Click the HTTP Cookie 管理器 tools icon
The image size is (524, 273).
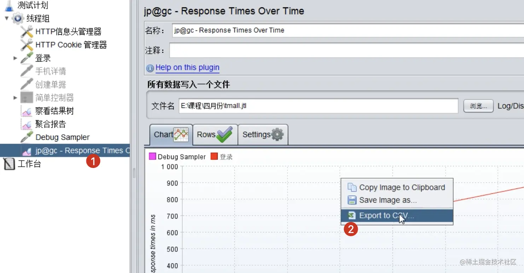[27, 45]
